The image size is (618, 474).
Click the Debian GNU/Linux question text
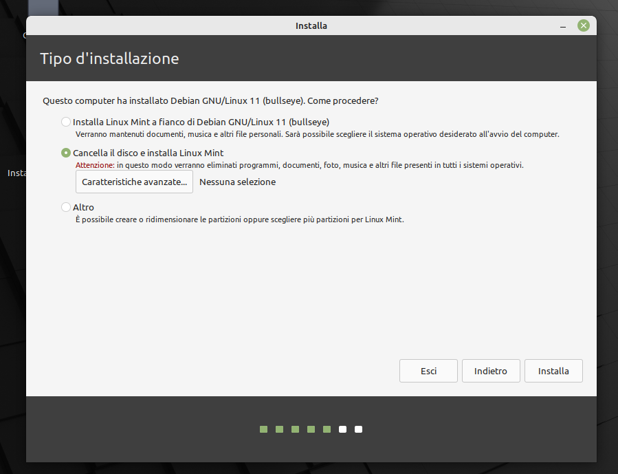pyautogui.click(x=210, y=101)
